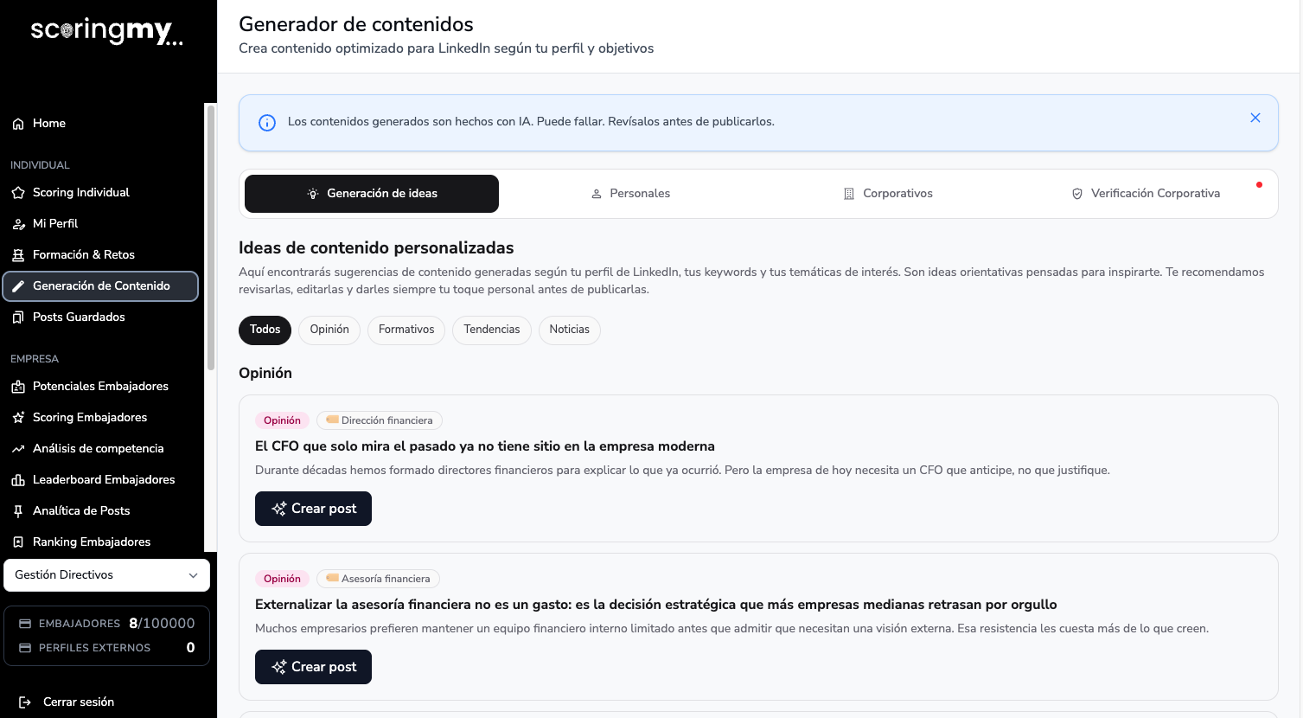Click the Scoring Individual star icon
The image size is (1303, 718).
[x=18, y=193]
